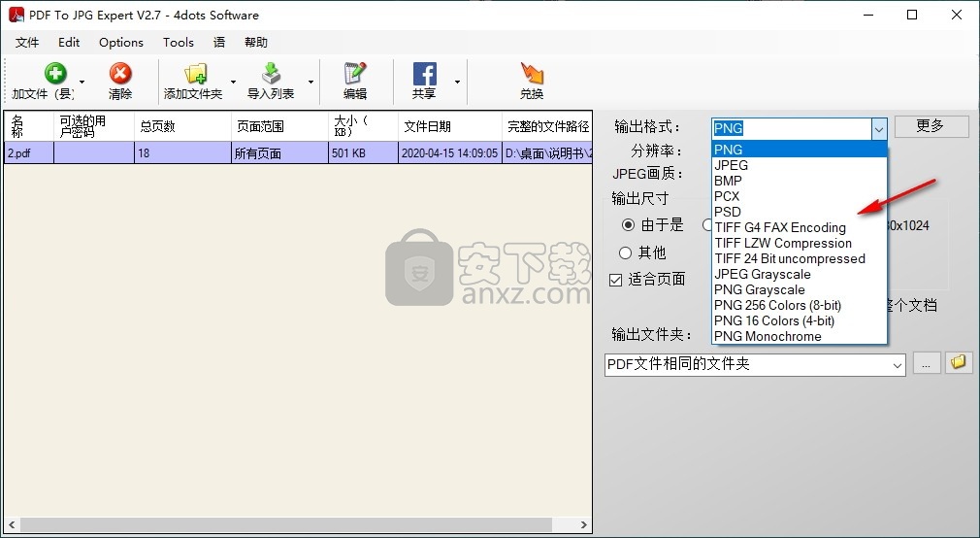Choose PSD in the format list
The height and width of the screenshot is (538, 980).
[x=800, y=212]
